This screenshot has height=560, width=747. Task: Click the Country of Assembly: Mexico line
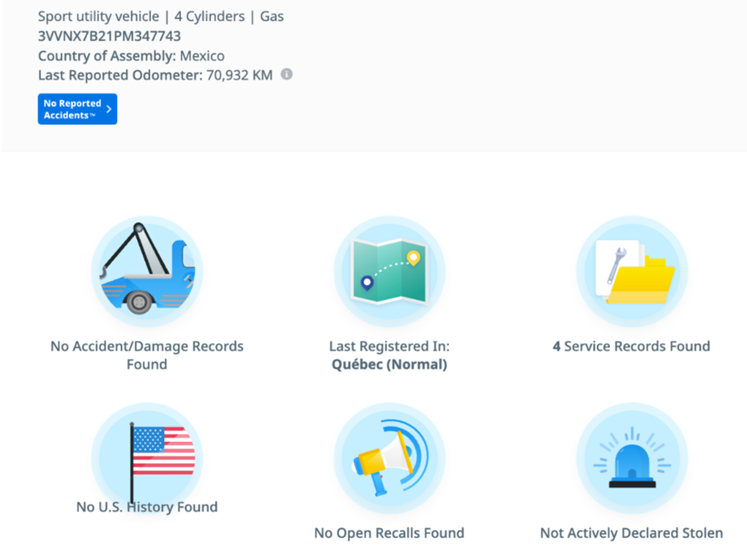pos(131,56)
